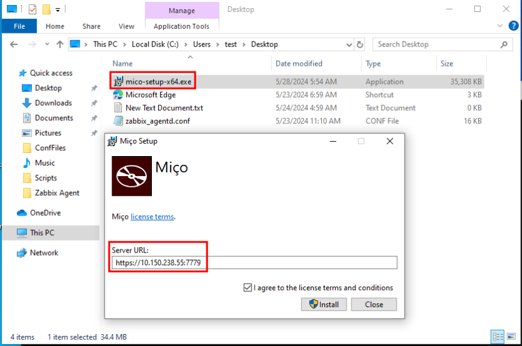Image resolution: width=522 pixels, height=346 pixels.
Task: Open Documents in the navigation pane
Action: pos(54,118)
